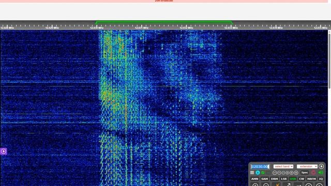Open the select band dropdown
Viewport: 331px width, 186px height.
point(283,166)
